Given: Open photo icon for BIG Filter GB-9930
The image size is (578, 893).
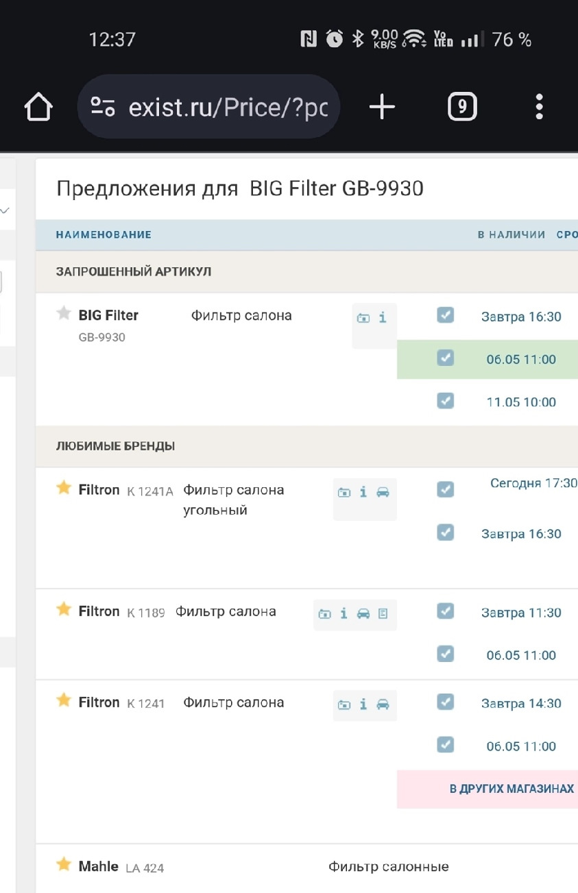Looking at the screenshot, I should tap(363, 317).
